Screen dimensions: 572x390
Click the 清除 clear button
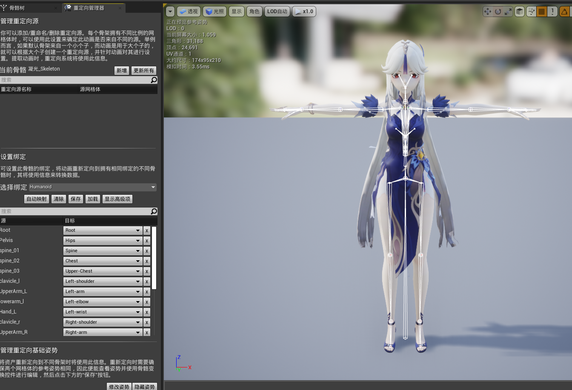(x=59, y=199)
